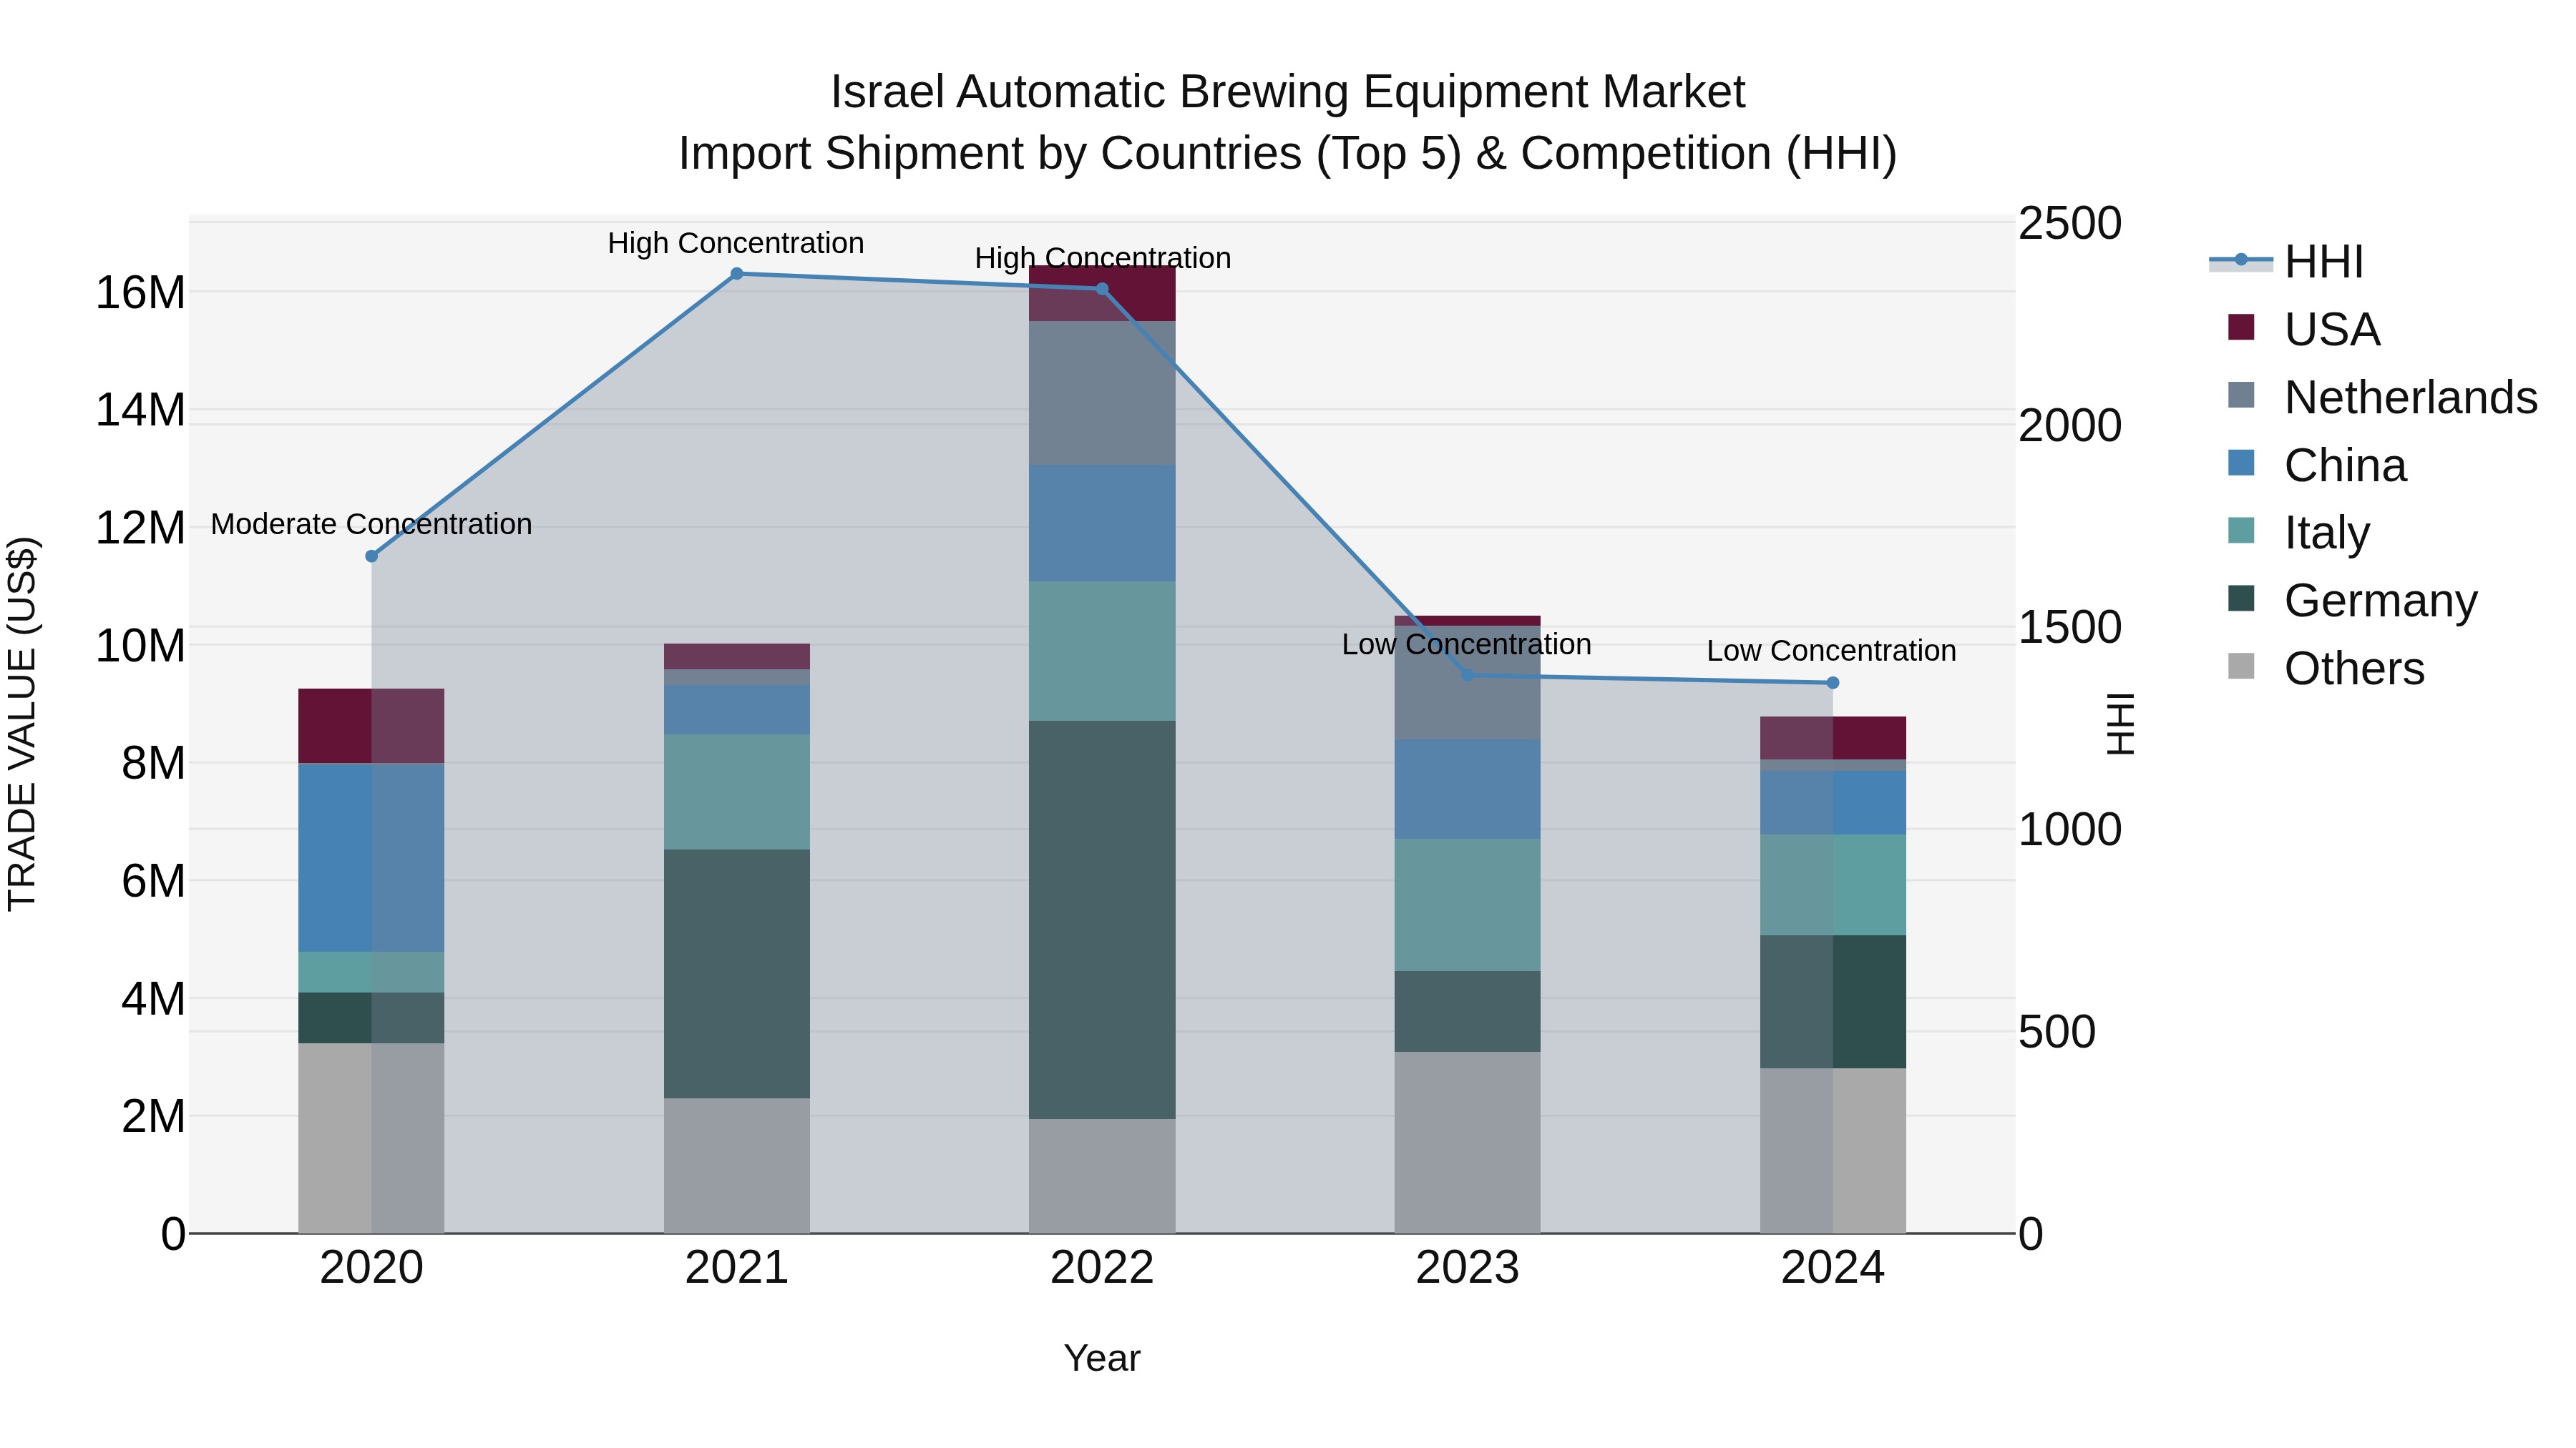Click the TRADE VALUE (US$) axis title

click(22, 724)
